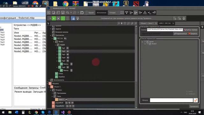The width and height of the screenshot is (204, 115).
Task: Close the АРМ 1. OPC DA tab
Action: [173, 23]
